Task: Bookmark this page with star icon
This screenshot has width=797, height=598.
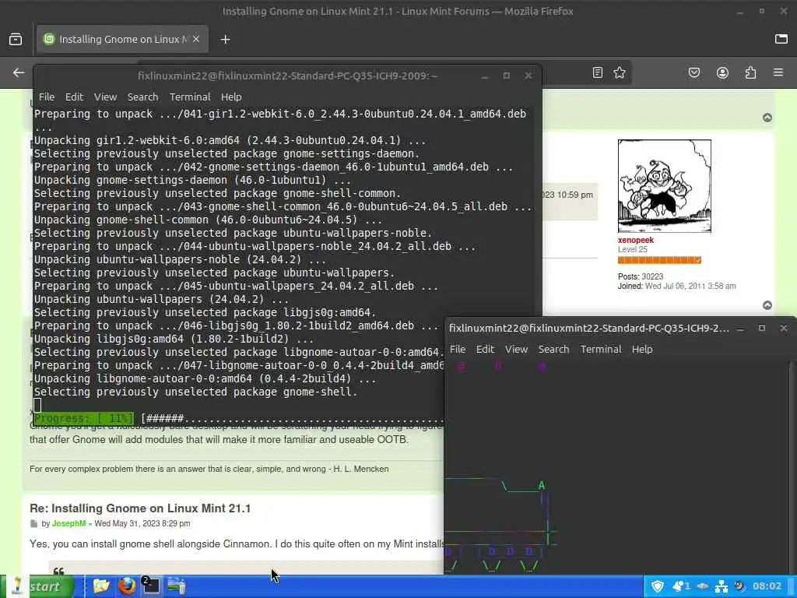Action: pos(619,72)
